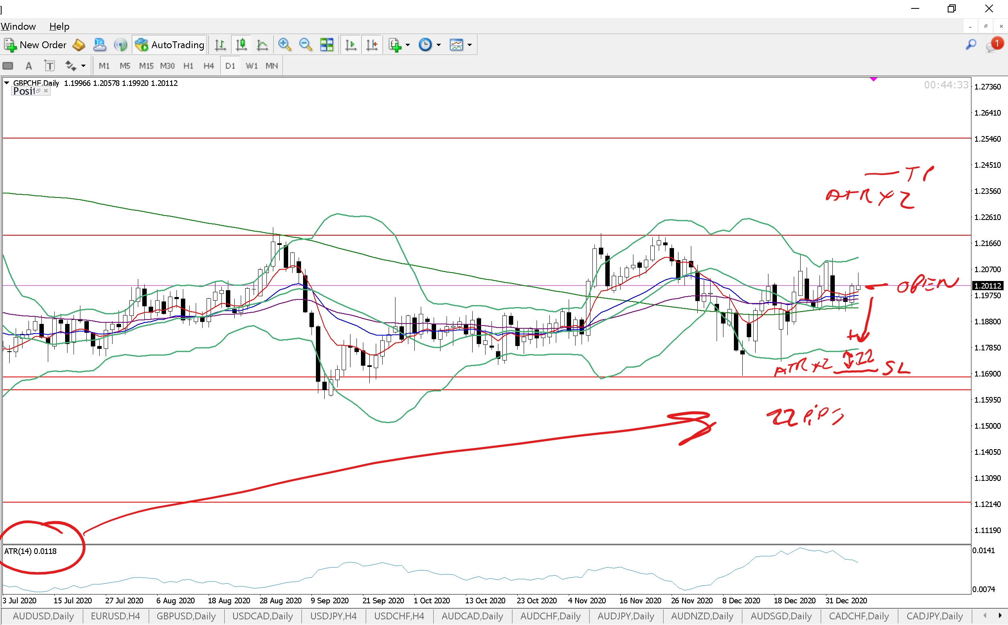The height and width of the screenshot is (625, 1008).
Task: Open the USDJPY,H4 chart tab
Action: (x=334, y=616)
